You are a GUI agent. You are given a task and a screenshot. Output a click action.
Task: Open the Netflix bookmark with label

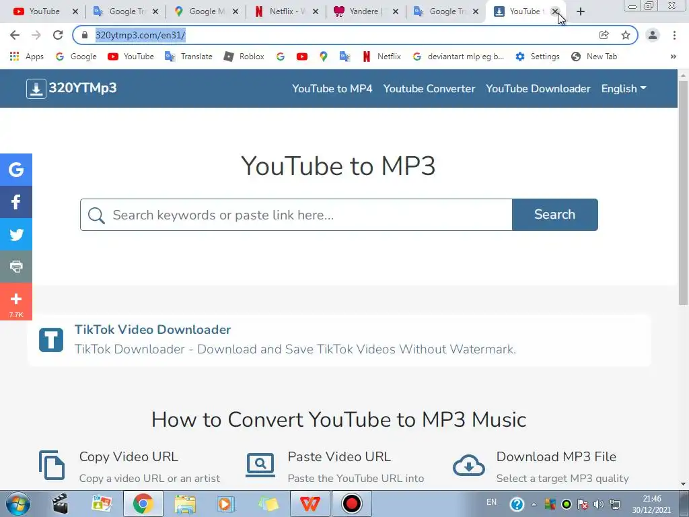382,57
